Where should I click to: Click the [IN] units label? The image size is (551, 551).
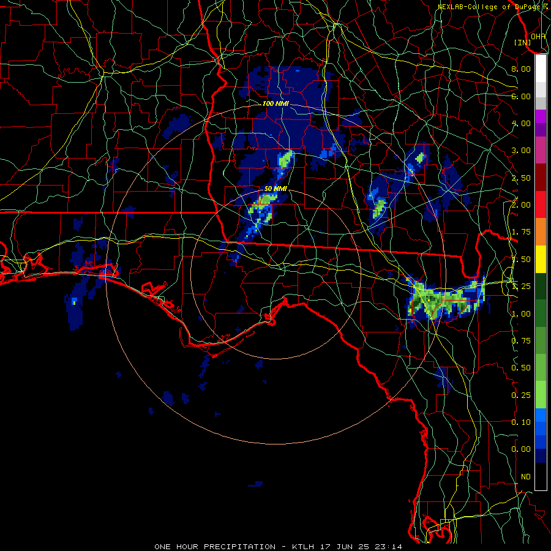click(522, 42)
